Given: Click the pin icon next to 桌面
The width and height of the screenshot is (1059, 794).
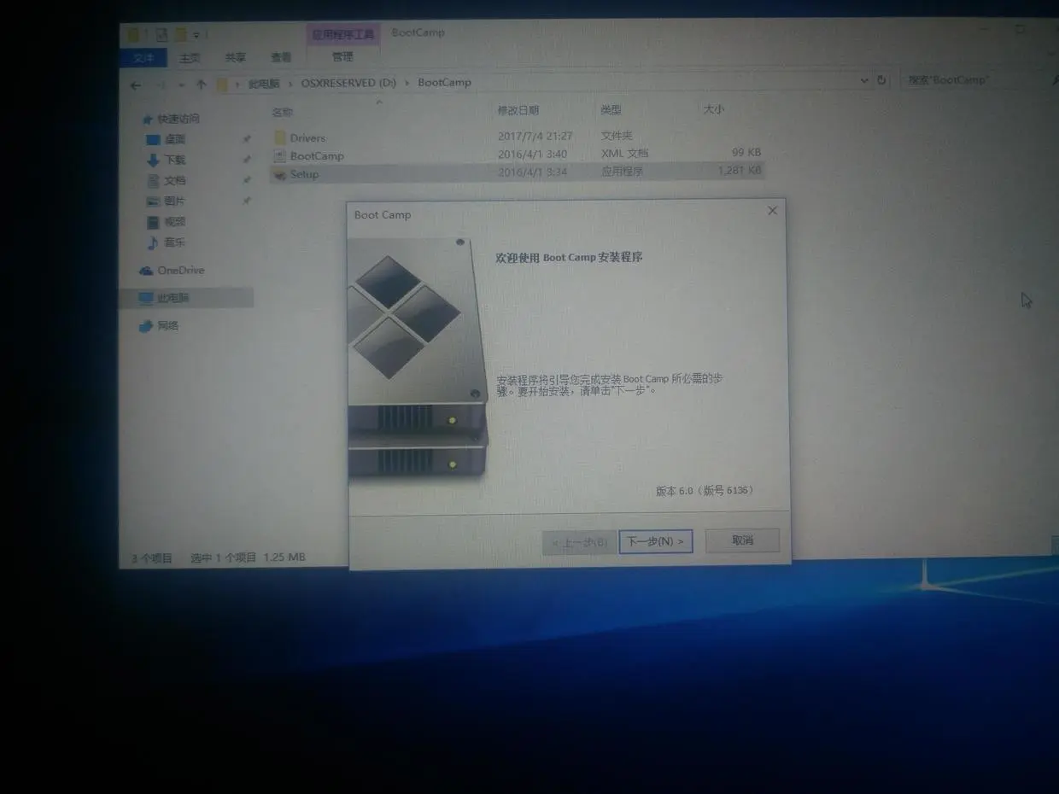Looking at the screenshot, I should coord(247,139).
